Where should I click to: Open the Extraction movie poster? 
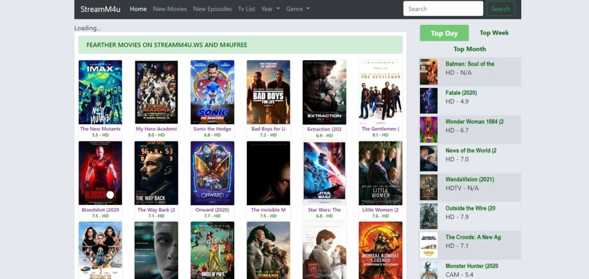[324, 93]
